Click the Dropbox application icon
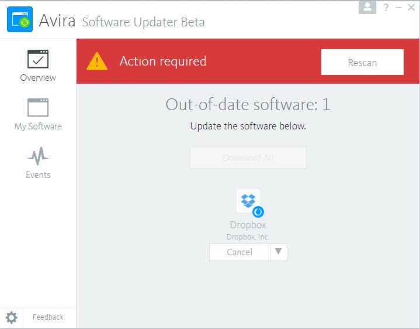This screenshot has height=329, width=420. click(248, 201)
